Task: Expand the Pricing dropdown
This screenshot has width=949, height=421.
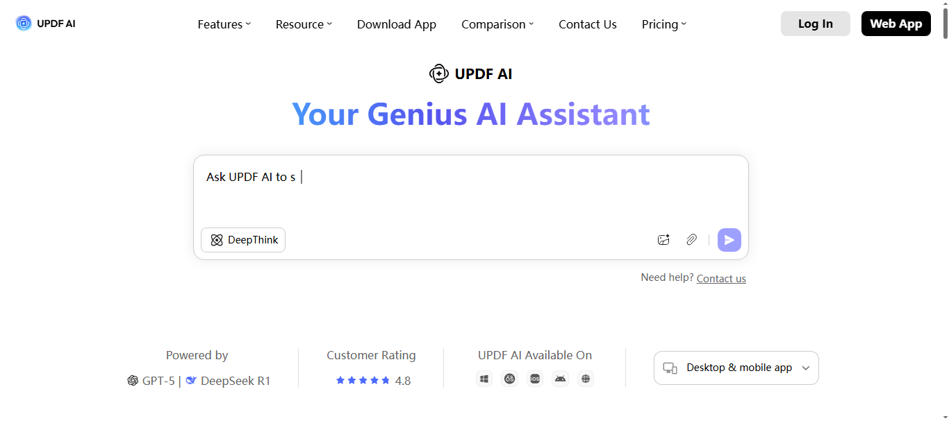Action: (663, 24)
